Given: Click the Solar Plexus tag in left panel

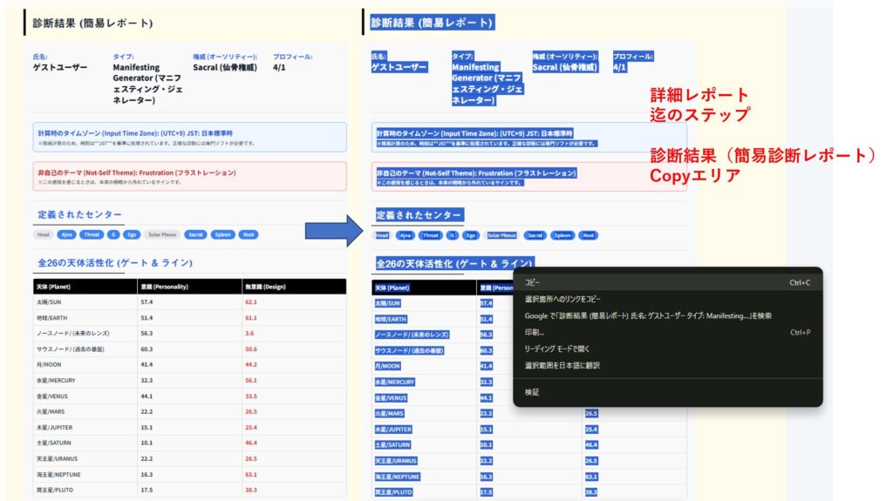Looking at the screenshot, I should (x=162, y=234).
